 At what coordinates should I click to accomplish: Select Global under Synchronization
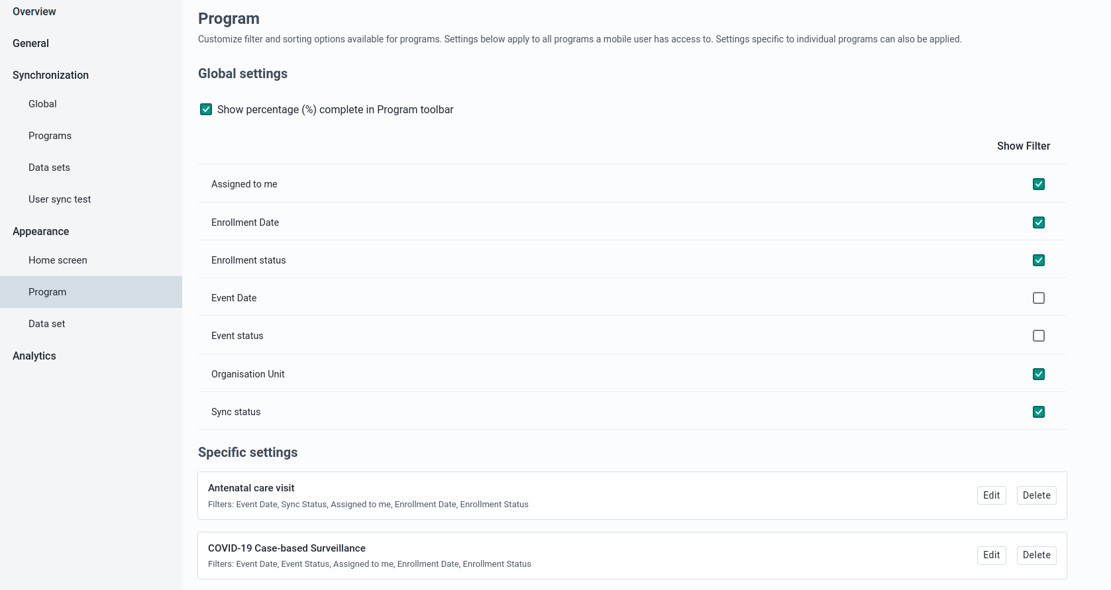(42, 104)
